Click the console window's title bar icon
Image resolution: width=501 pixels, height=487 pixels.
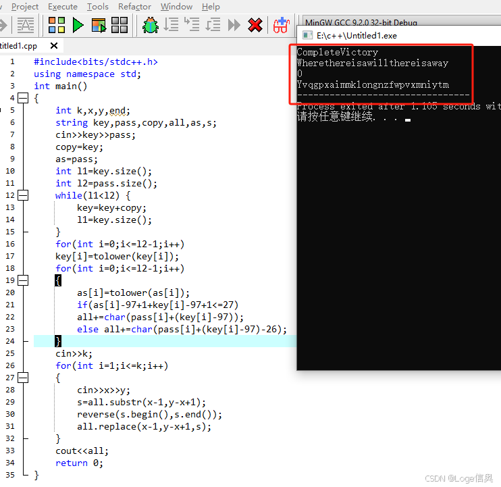click(x=307, y=35)
